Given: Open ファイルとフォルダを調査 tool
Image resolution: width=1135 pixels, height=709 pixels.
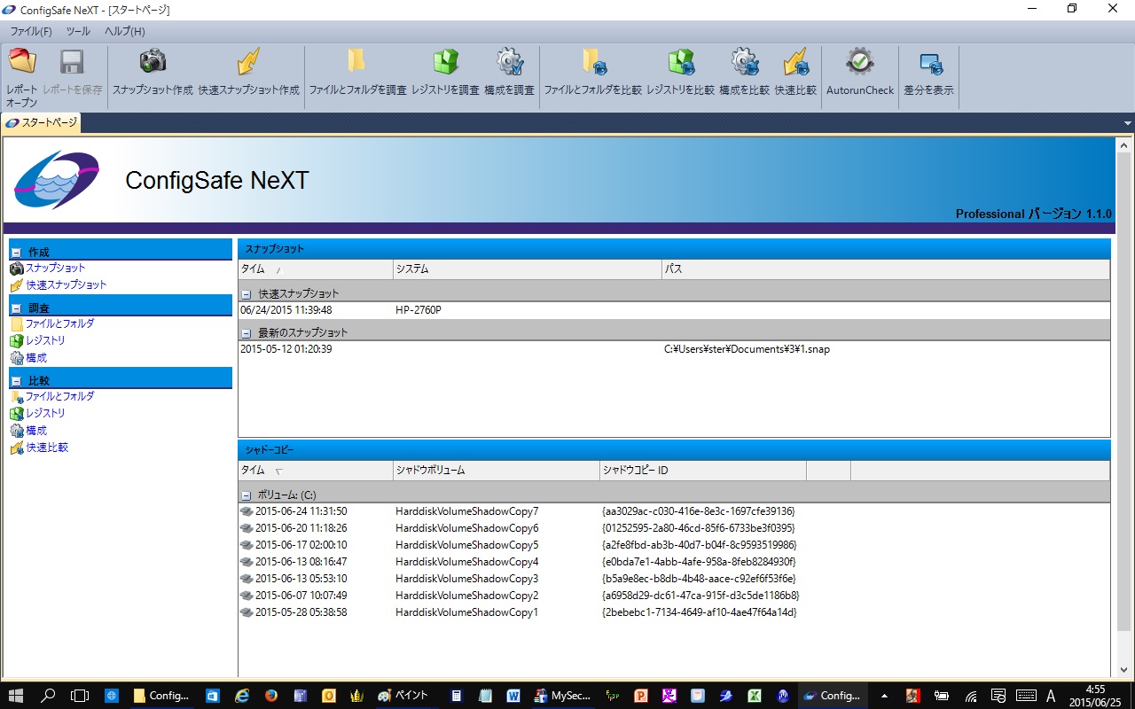Looking at the screenshot, I should [356, 62].
